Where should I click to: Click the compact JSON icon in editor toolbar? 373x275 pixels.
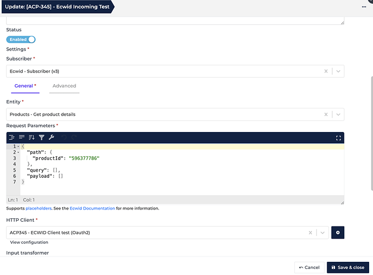click(x=21, y=137)
